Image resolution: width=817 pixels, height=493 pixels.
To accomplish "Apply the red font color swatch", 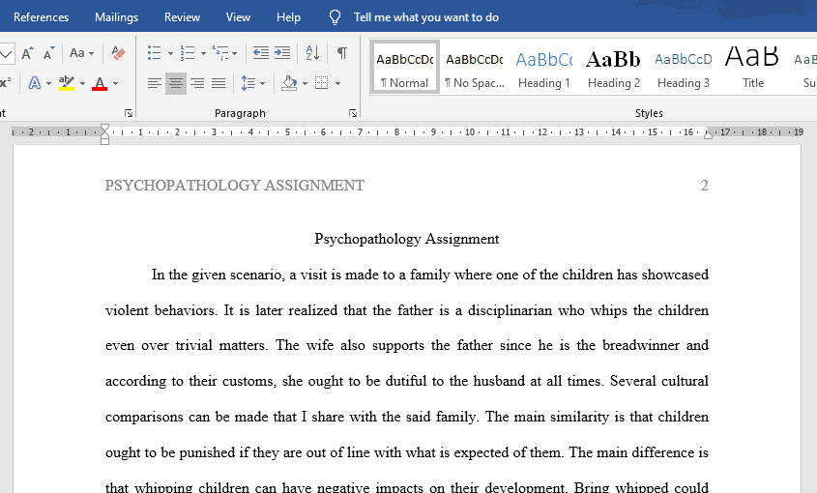I will click(x=100, y=84).
